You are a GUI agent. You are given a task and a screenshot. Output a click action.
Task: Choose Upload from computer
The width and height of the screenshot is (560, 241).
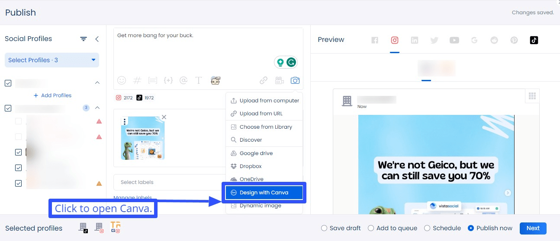click(x=264, y=101)
